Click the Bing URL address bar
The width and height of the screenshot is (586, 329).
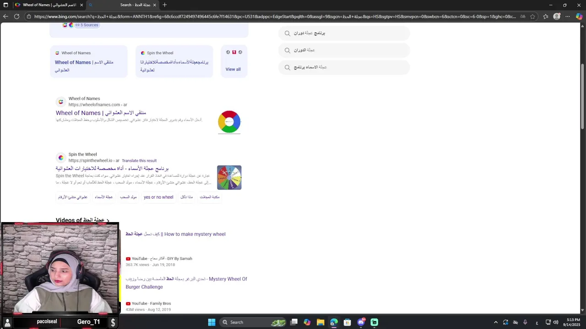click(275, 16)
